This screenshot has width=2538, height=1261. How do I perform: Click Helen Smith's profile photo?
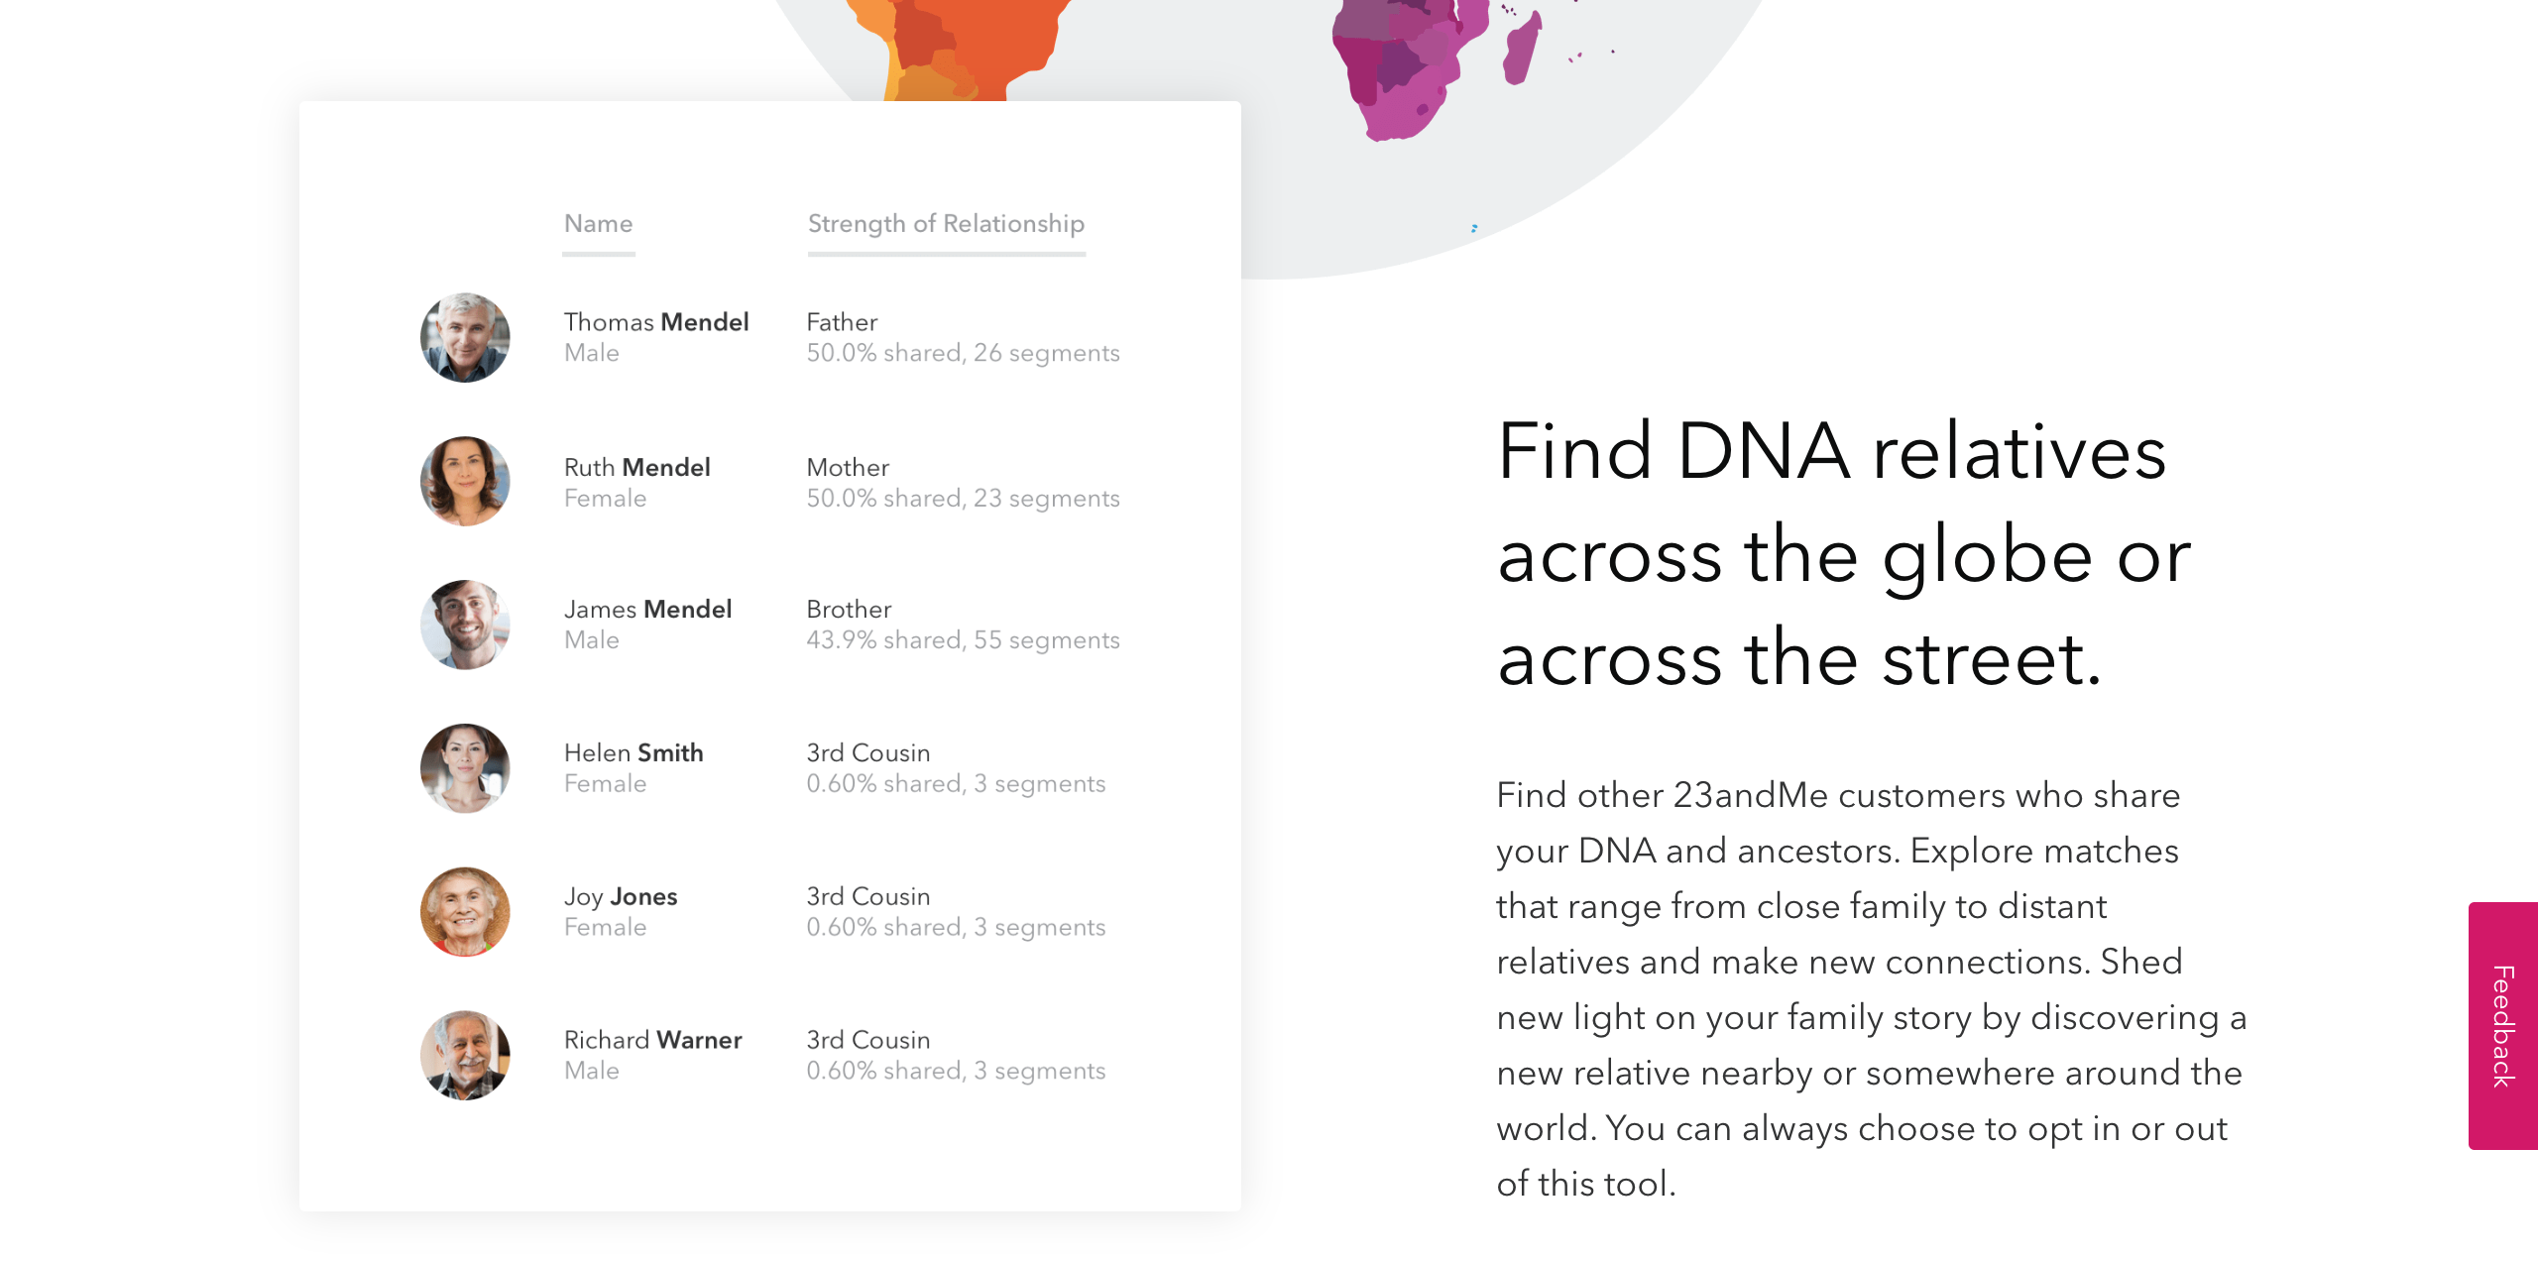[x=465, y=768]
